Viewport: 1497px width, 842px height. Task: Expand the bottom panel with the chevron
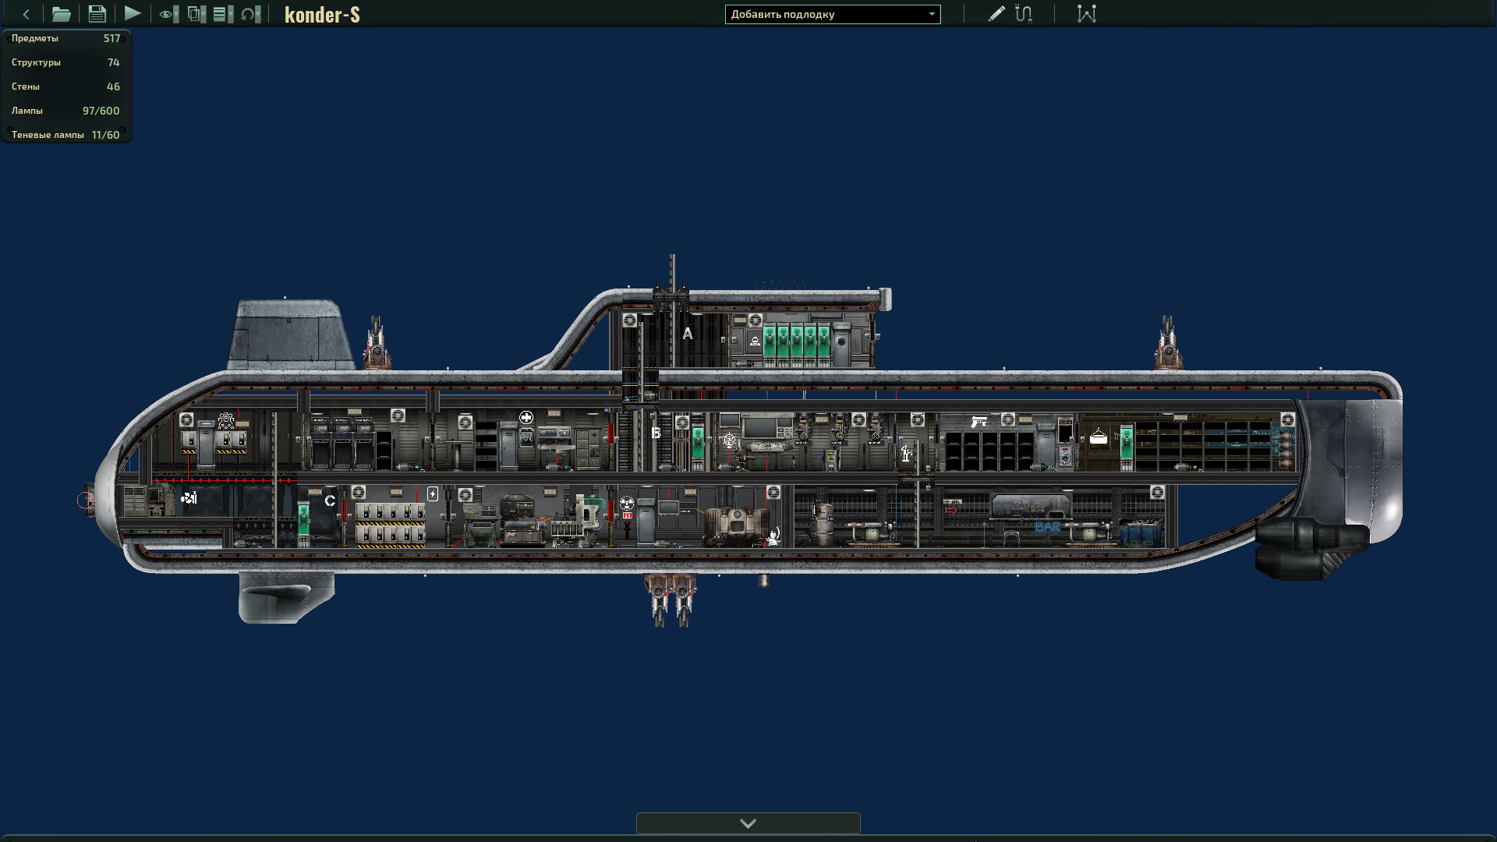tap(748, 823)
